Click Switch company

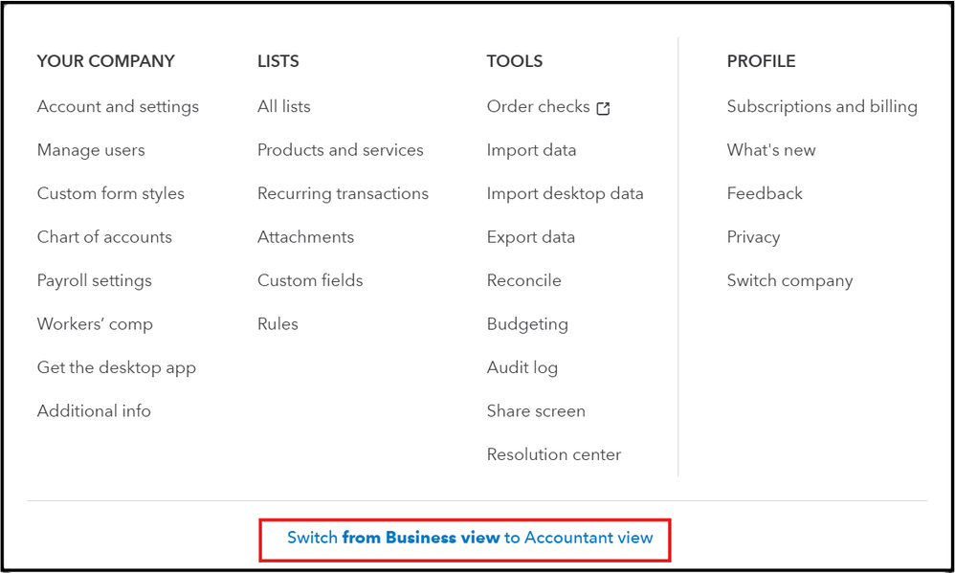(x=789, y=280)
